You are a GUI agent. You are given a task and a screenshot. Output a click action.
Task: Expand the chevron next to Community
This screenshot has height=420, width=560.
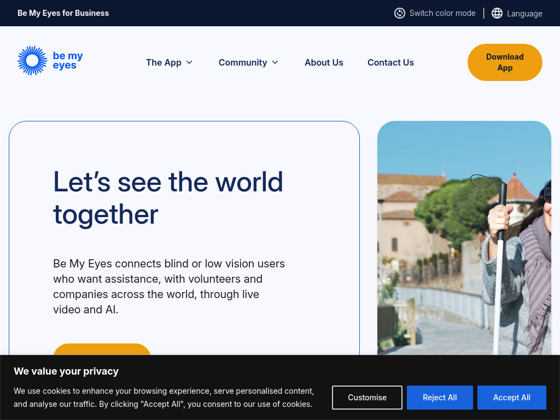pos(275,62)
